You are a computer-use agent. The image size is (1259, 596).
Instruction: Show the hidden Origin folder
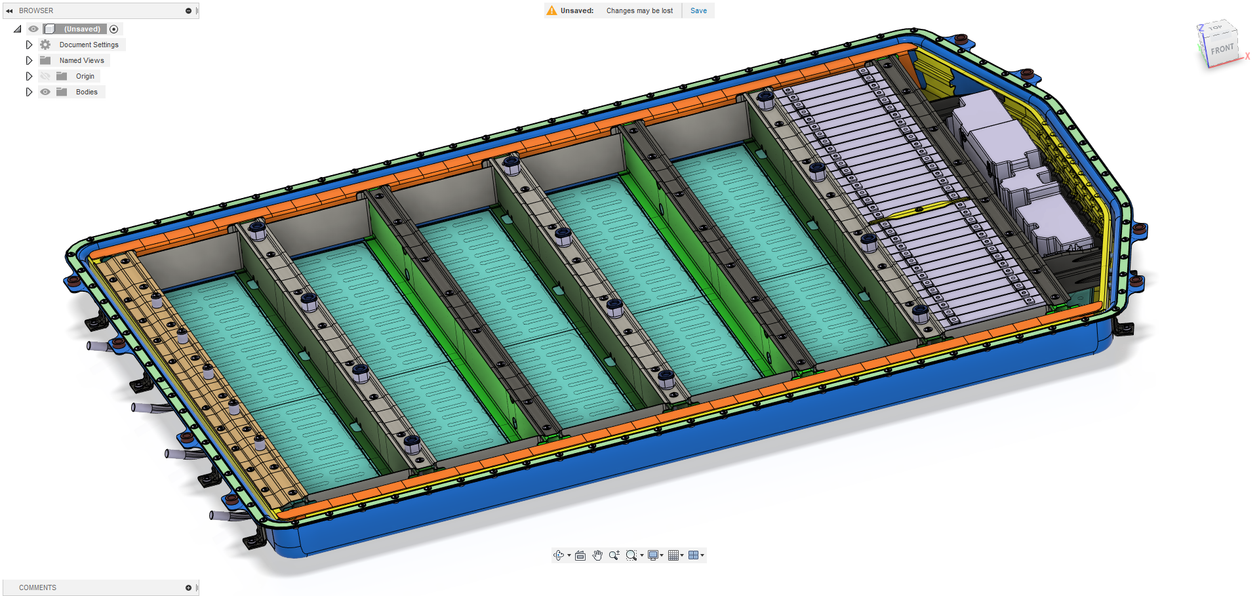45,76
